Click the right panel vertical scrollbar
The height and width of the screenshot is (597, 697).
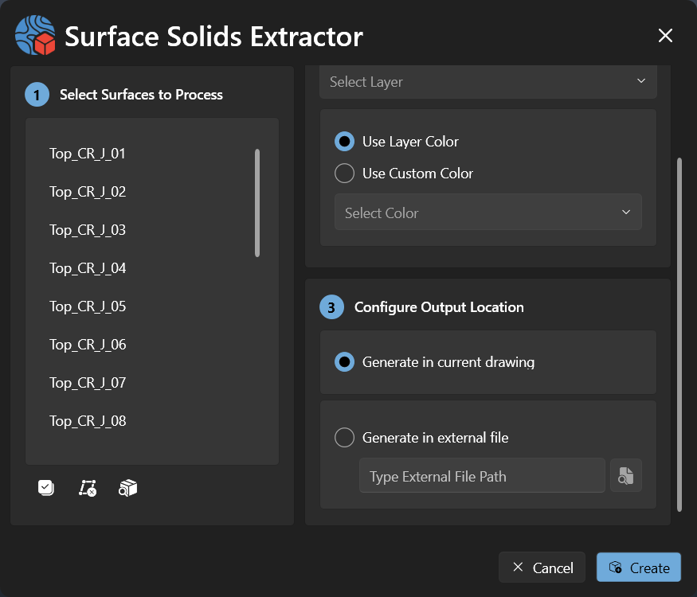[679, 334]
